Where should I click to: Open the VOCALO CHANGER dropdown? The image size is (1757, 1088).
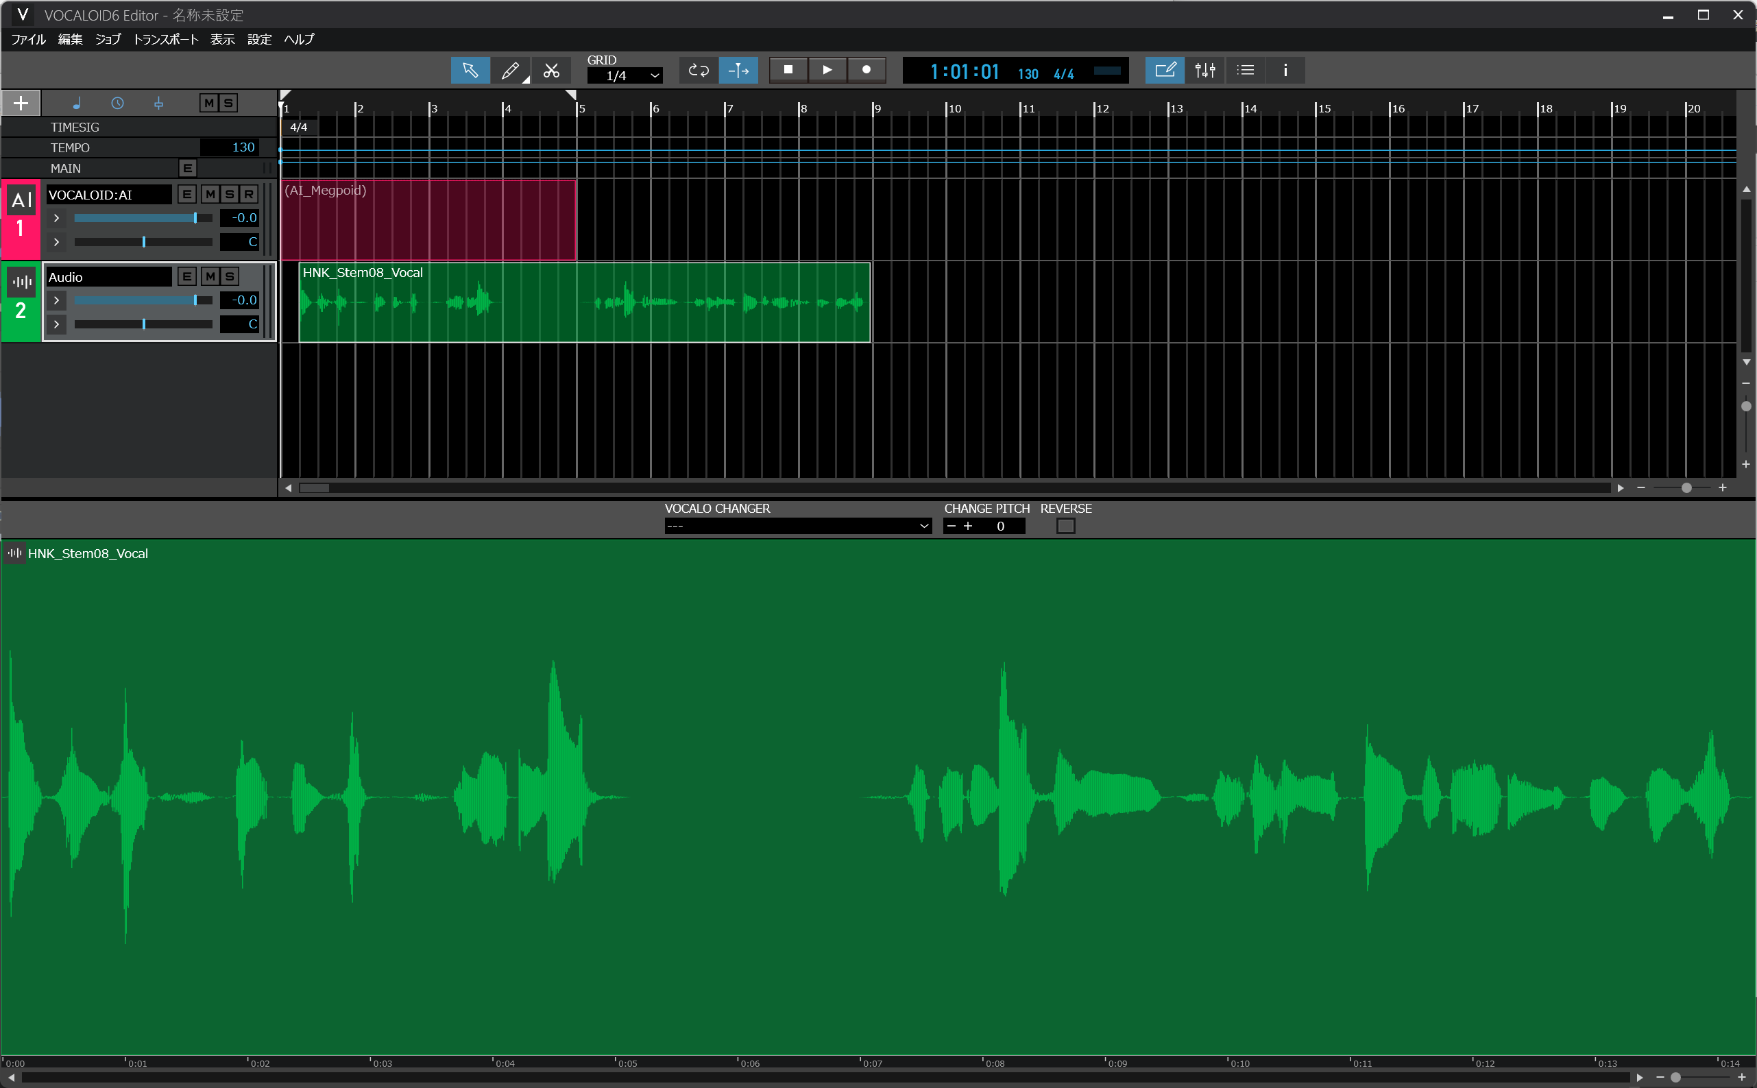(797, 526)
